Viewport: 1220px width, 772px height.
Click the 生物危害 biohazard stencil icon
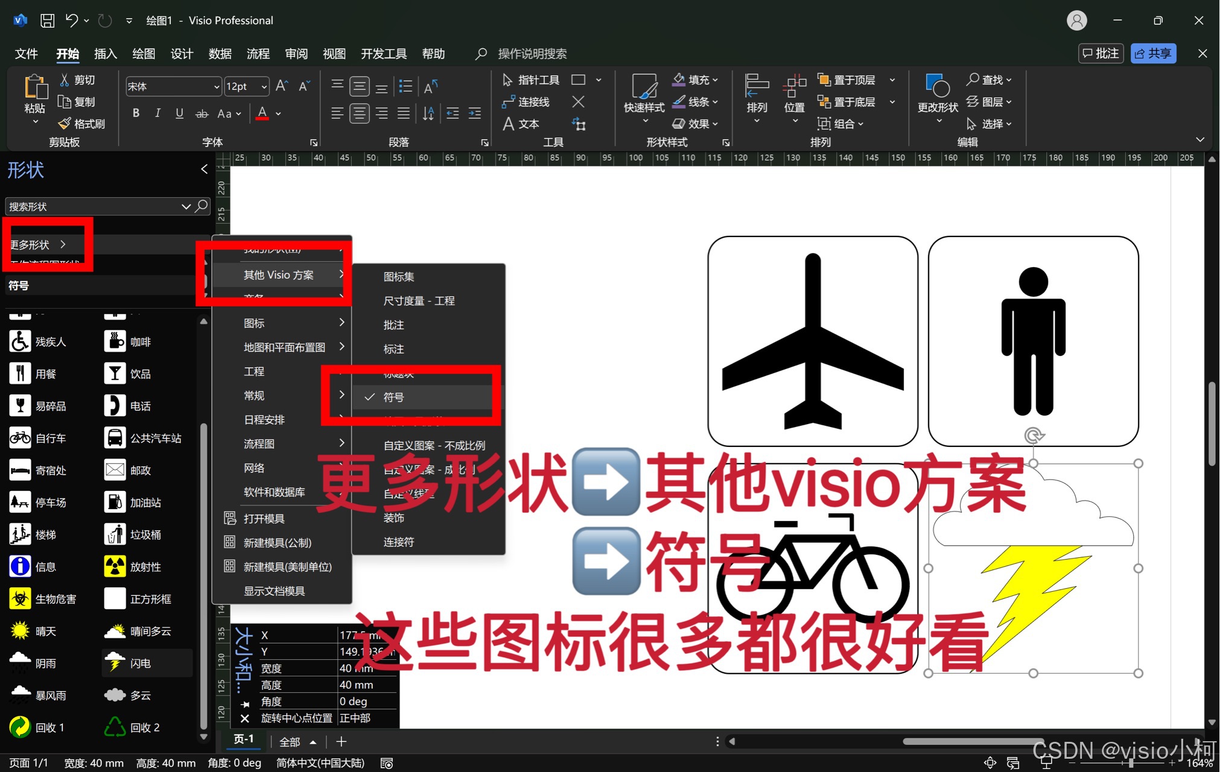click(20, 599)
